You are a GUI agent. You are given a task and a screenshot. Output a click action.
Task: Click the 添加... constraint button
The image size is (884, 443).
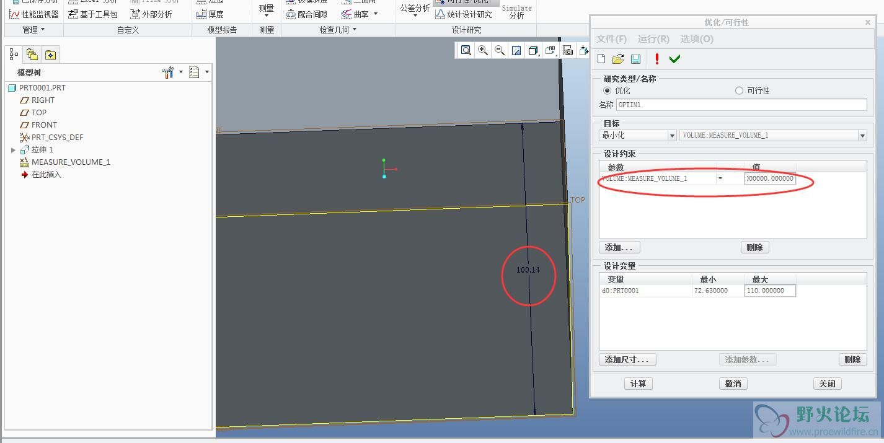pos(619,247)
